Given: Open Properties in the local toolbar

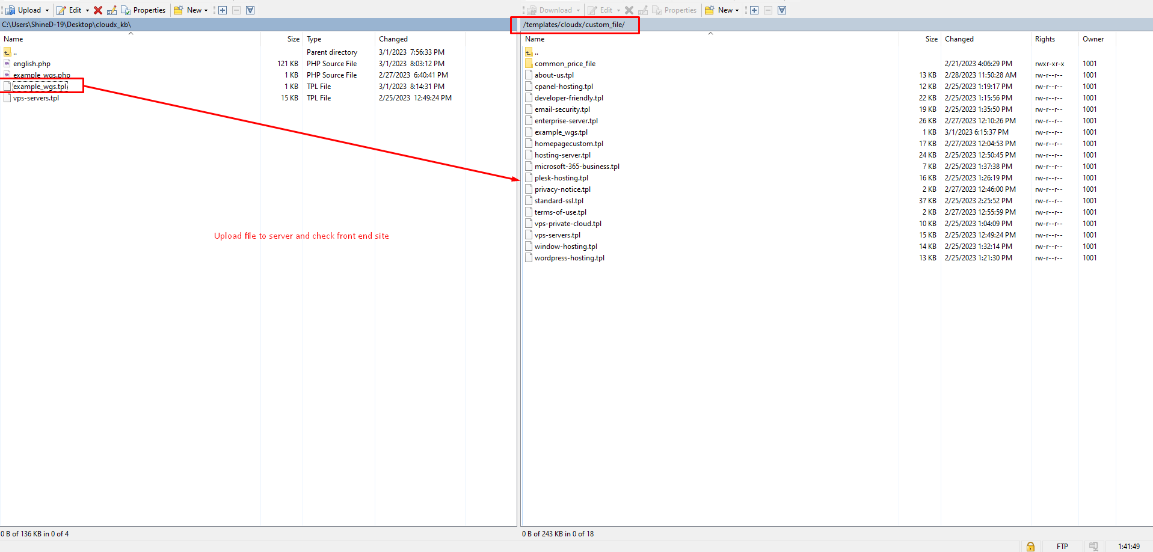Looking at the screenshot, I should point(144,10).
